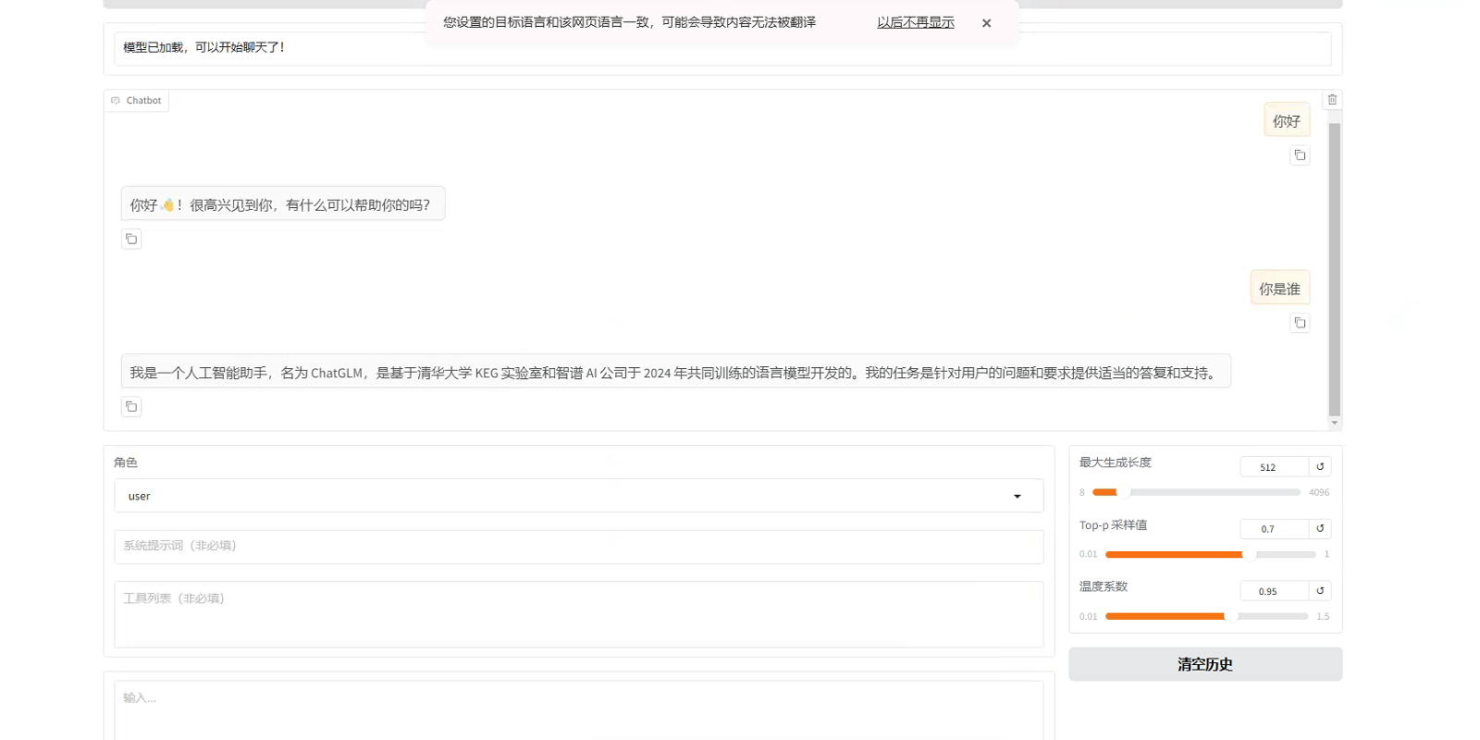Dismiss the translation notice banner
1480x740 pixels.
pyautogui.click(x=986, y=23)
